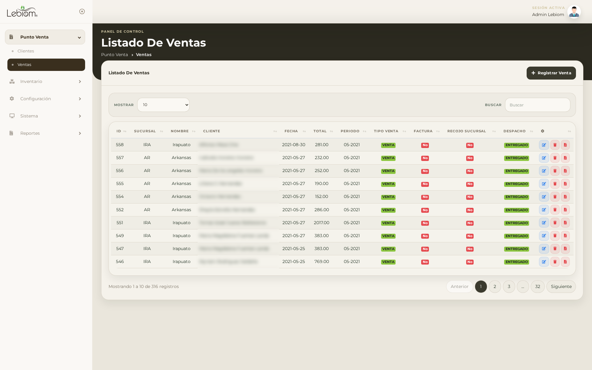
Task: Expand the Configuración menu
Action: (45, 99)
